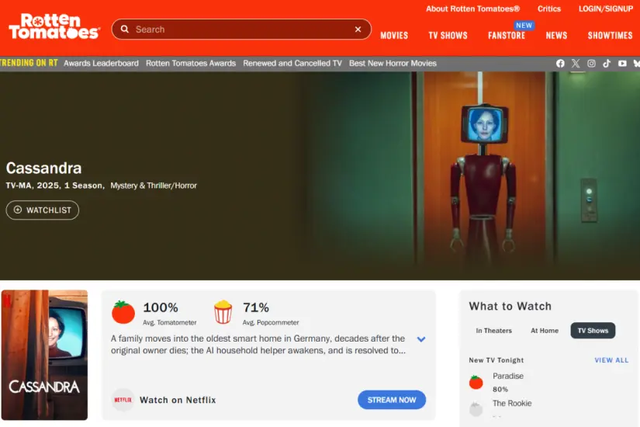The image size is (640, 427).
Task: Open the SHOWTIMES menu item
Action: click(610, 36)
